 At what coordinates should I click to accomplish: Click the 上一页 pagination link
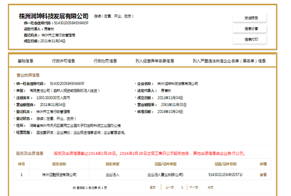169,188
